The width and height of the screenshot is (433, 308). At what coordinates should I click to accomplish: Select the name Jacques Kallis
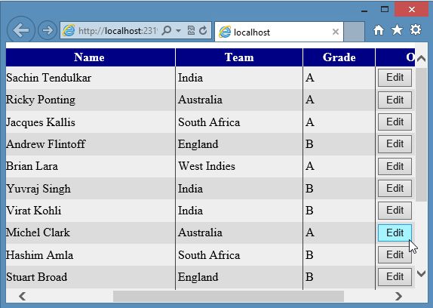[41, 122]
